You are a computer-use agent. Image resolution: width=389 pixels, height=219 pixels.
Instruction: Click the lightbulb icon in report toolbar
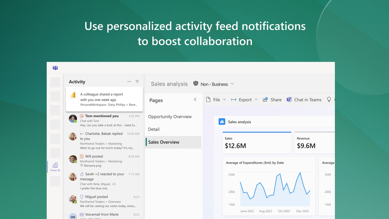(x=329, y=99)
